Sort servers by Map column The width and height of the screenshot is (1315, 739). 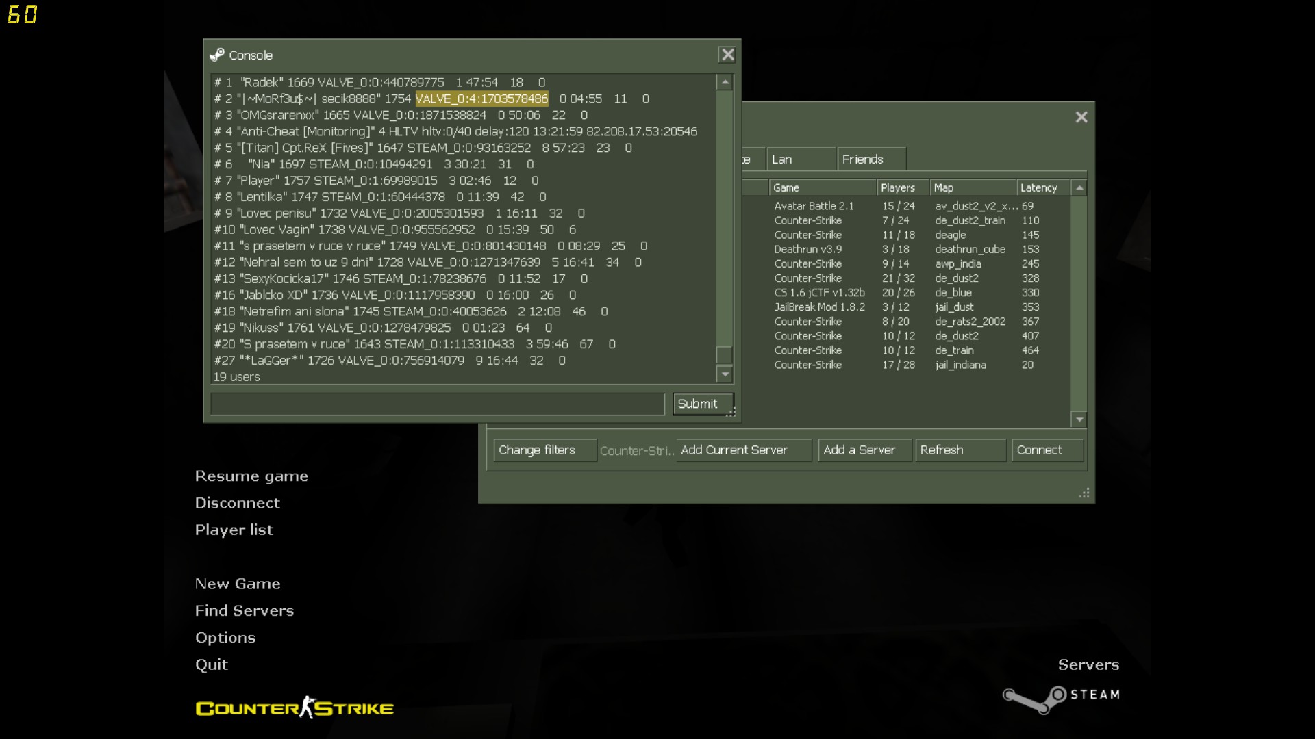(x=973, y=187)
